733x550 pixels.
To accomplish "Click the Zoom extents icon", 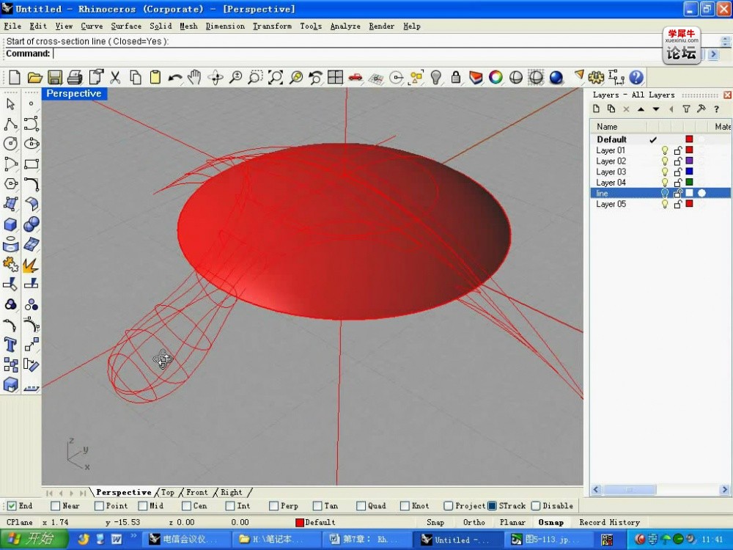I will (x=276, y=77).
